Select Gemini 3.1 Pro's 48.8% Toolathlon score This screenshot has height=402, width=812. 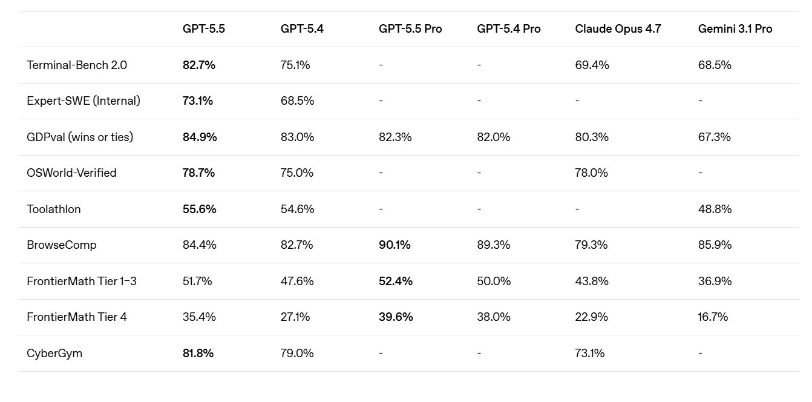pos(715,209)
